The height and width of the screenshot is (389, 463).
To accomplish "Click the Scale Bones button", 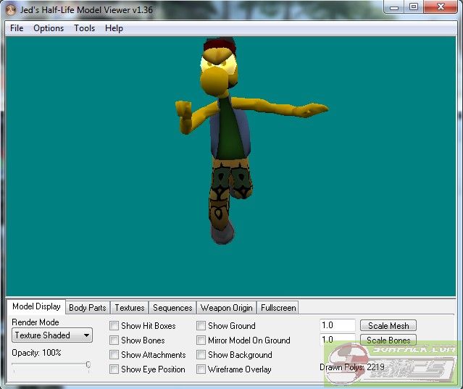I will pyautogui.click(x=388, y=340).
